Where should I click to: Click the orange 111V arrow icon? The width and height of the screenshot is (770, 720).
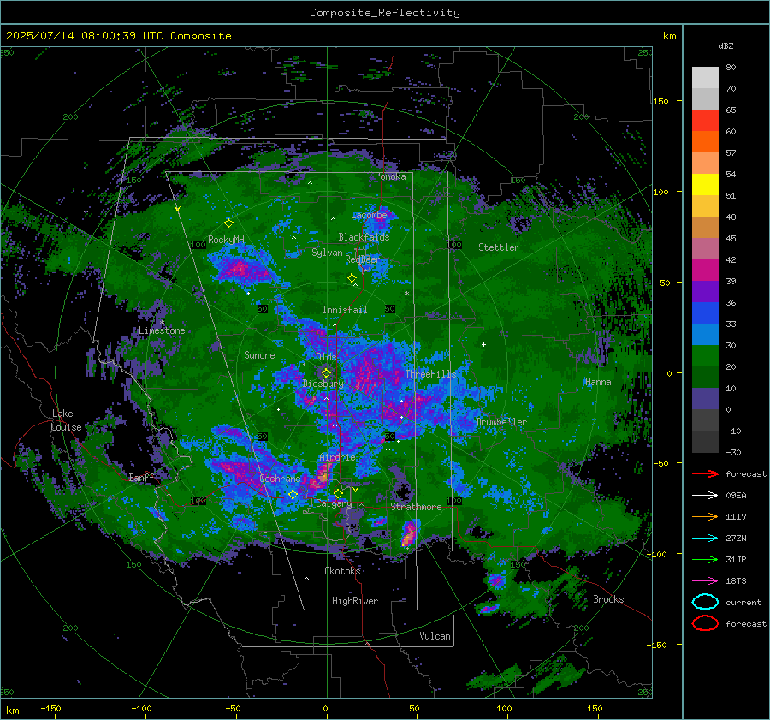pyautogui.click(x=705, y=516)
